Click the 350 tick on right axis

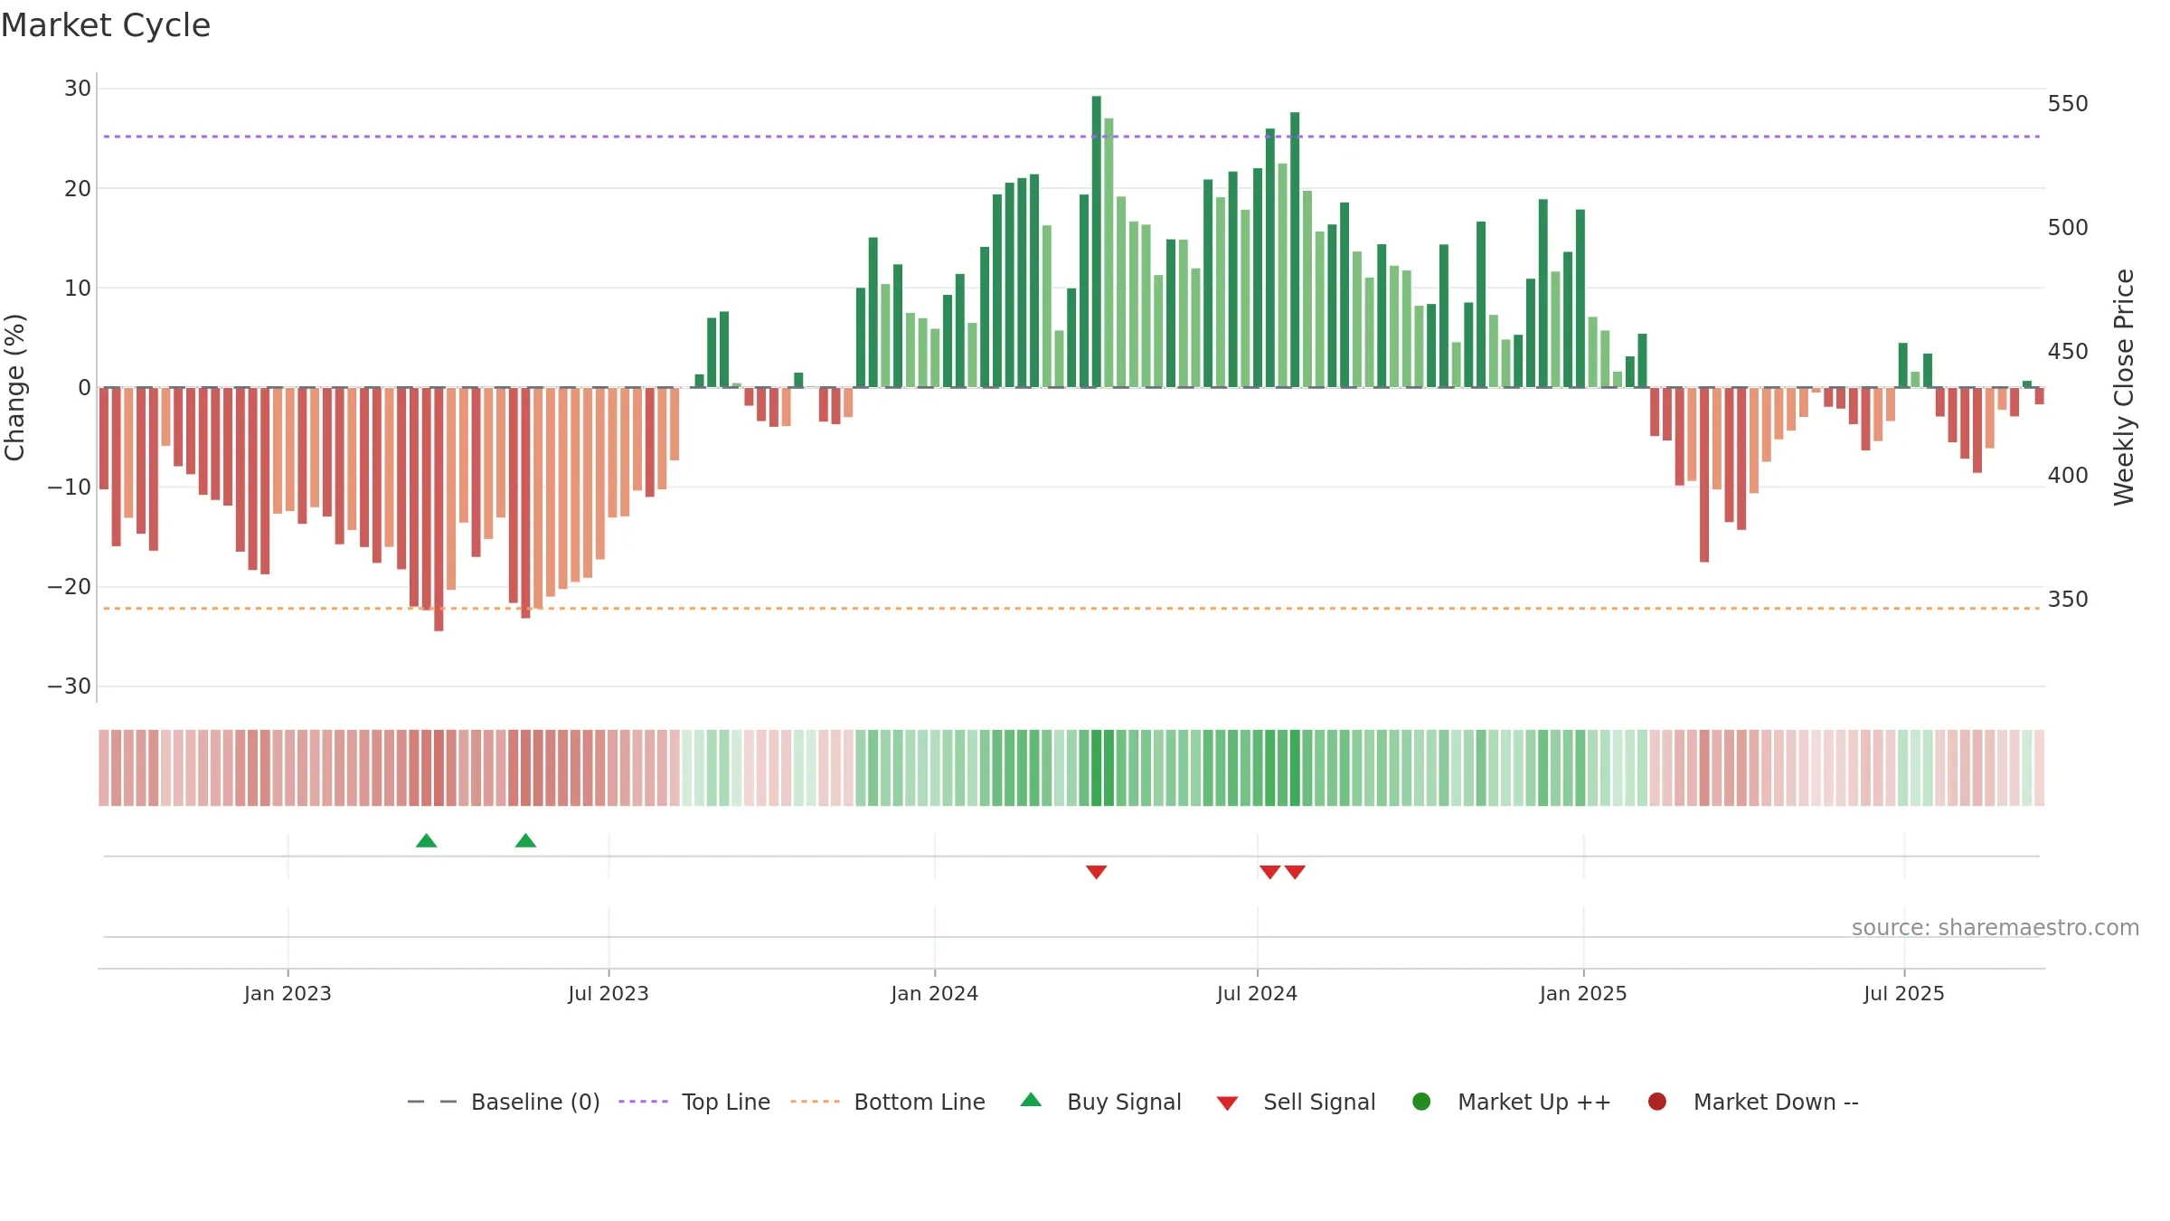[2068, 600]
